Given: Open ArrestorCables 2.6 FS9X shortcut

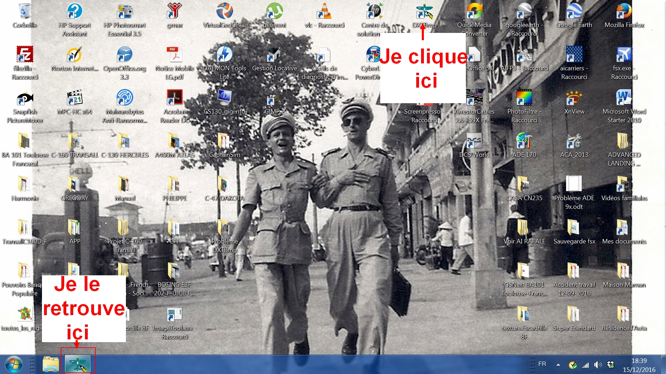Looking at the screenshot, I should click(x=474, y=98).
